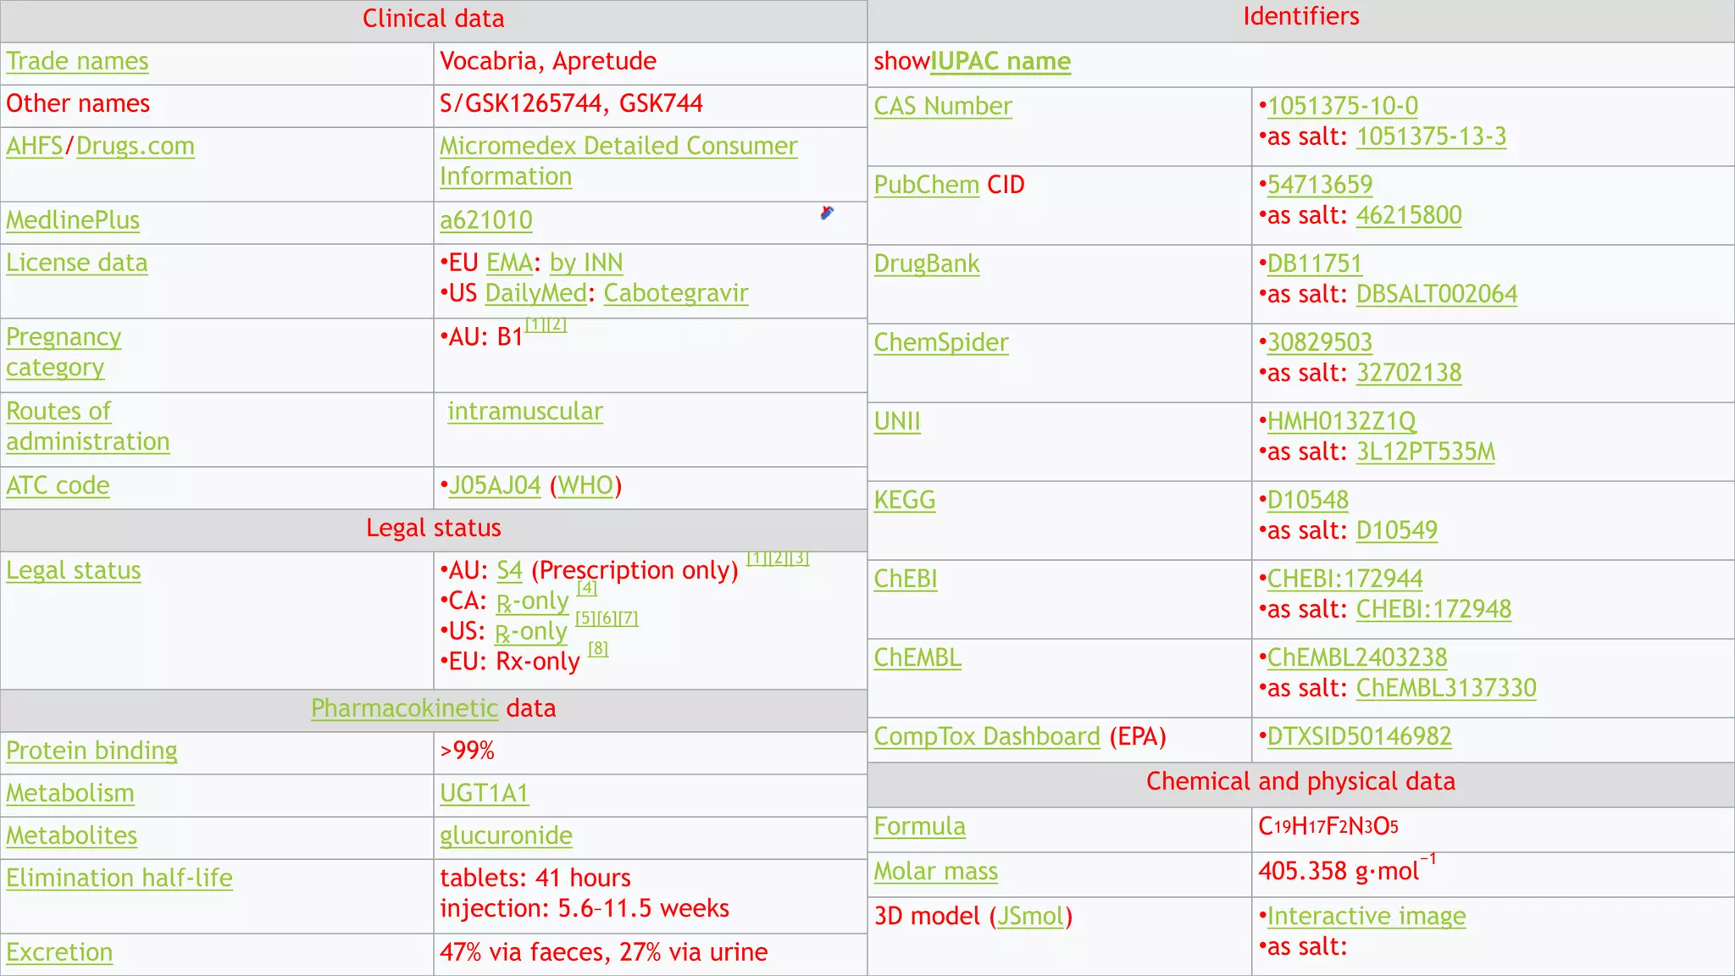Image resolution: width=1735 pixels, height=976 pixels.
Task: Open the KEGG link
Action: tap(905, 500)
